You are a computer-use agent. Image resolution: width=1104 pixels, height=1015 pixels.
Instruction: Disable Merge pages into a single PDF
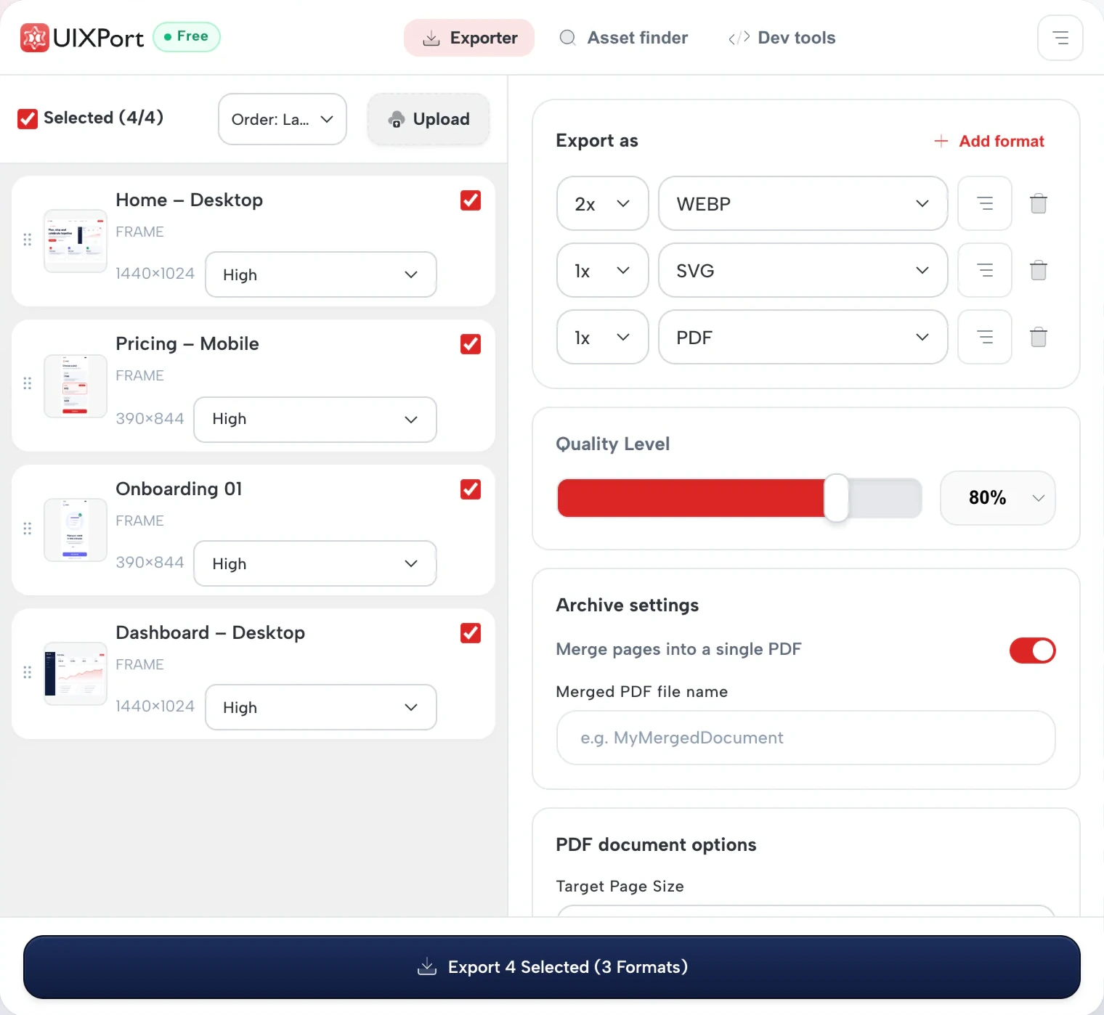(x=1032, y=651)
